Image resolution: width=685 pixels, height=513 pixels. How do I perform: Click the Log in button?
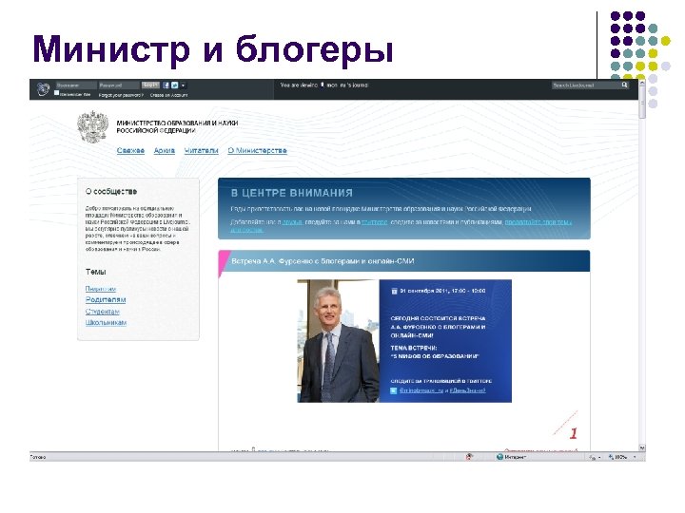coord(150,85)
